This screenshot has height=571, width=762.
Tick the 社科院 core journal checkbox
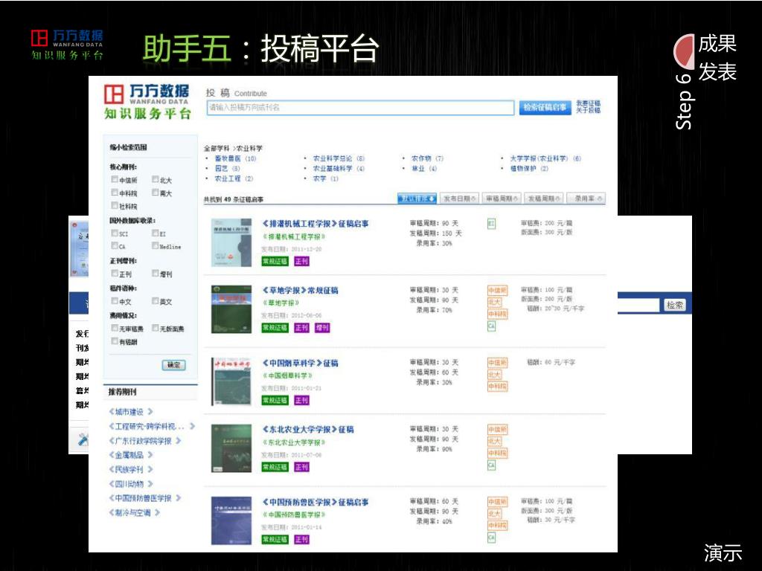[x=115, y=206]
